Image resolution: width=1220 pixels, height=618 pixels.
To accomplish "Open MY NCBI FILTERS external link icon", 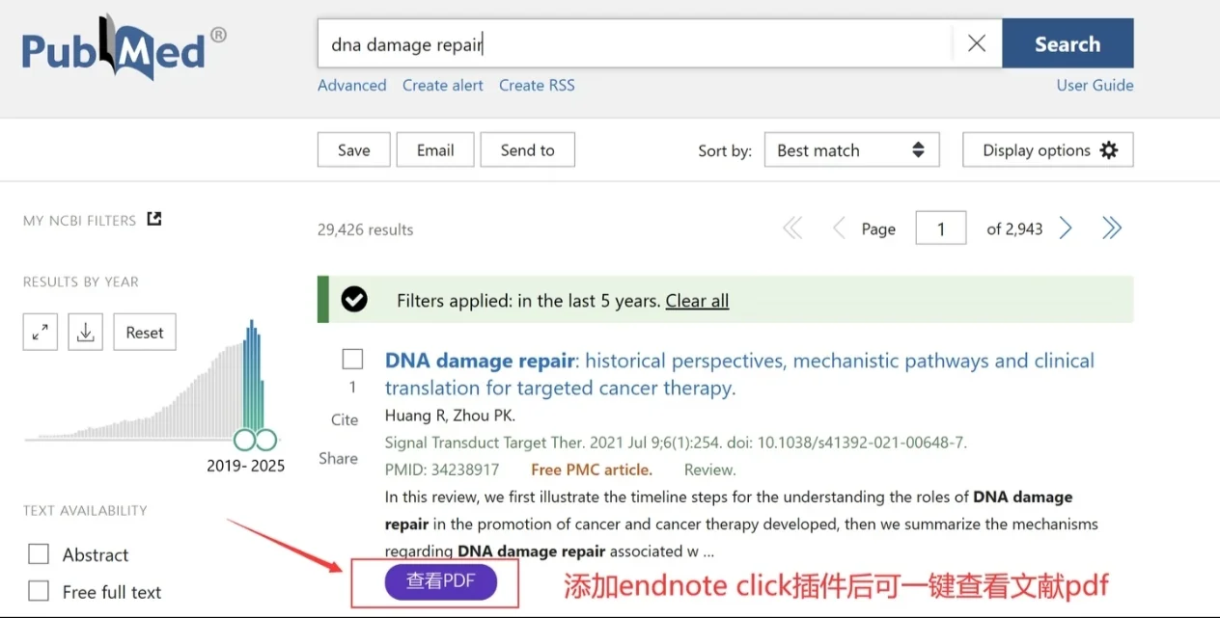I will pos(153,218).
